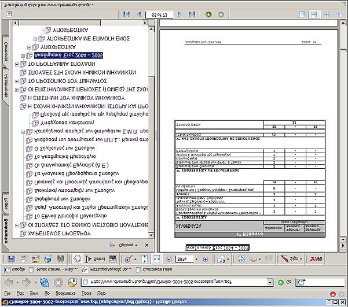Open the Bookmarks menu
This screenshot has height=307, width=348.
point(65,293)
